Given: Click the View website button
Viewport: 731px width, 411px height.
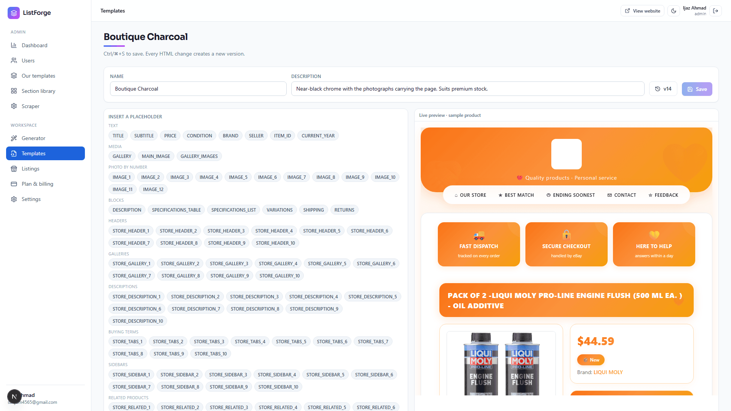Looking at the screenshot, I should pyautogui.click(x=642, y=11).
